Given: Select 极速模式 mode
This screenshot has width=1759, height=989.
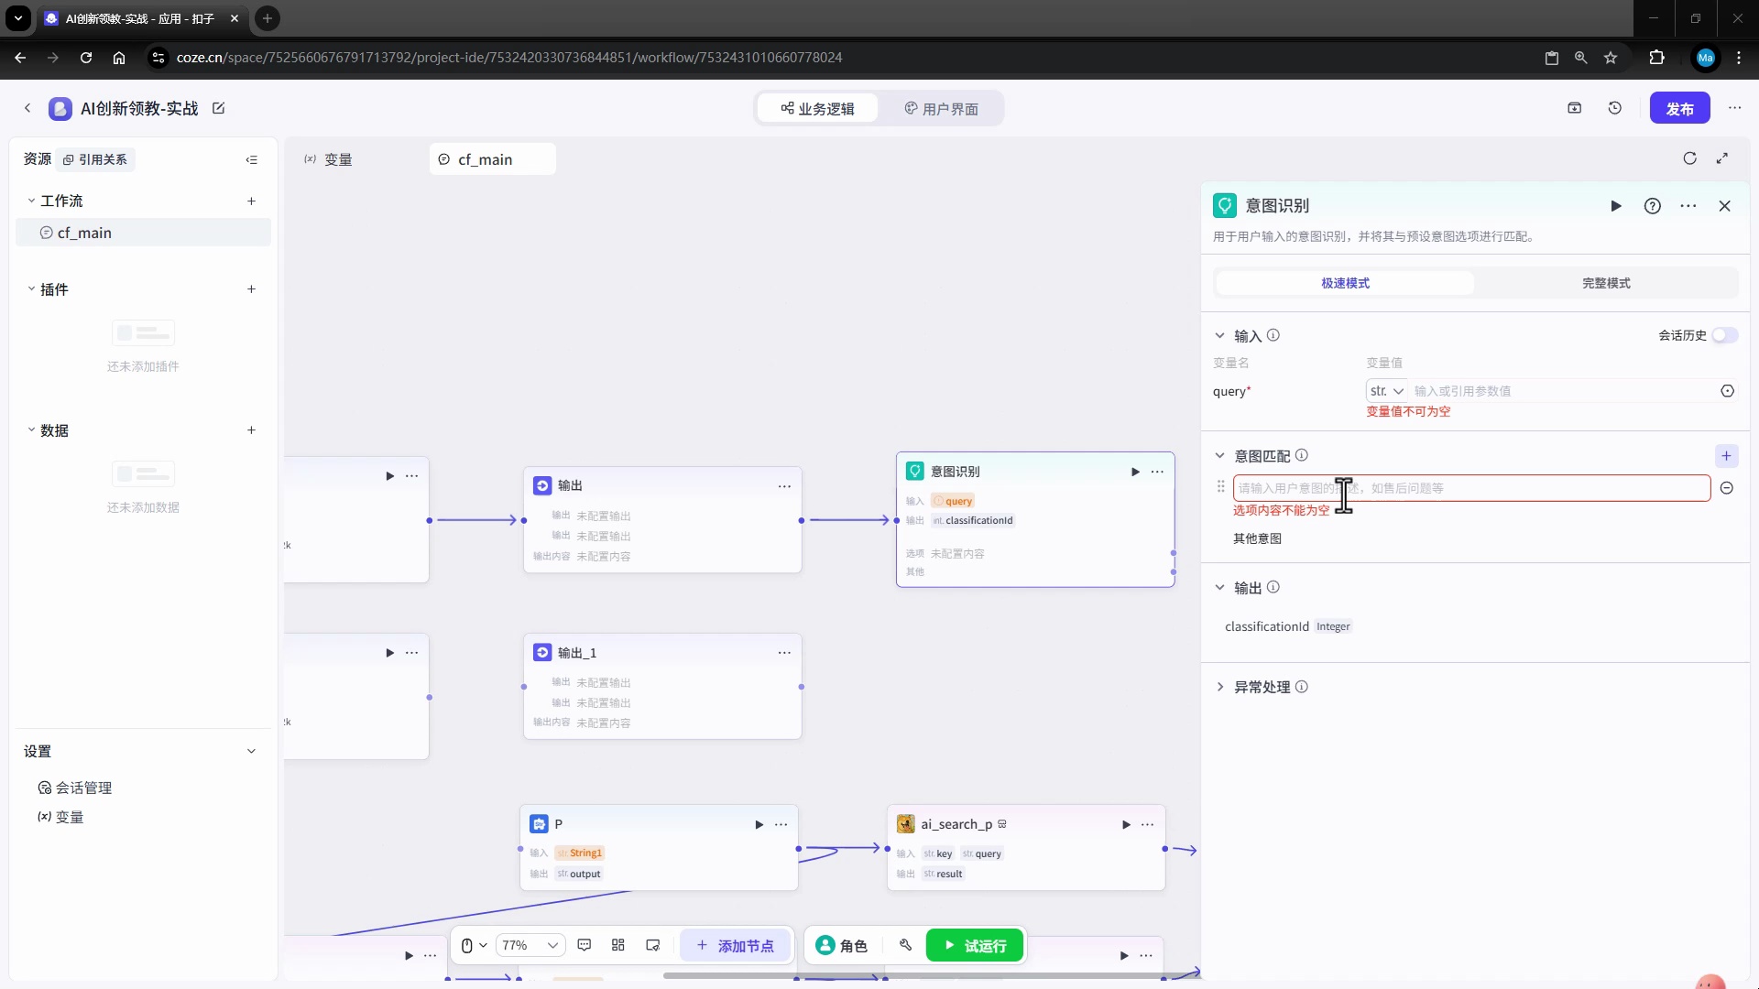Looking at the screenshot, I should click(x=1345, y=283).
